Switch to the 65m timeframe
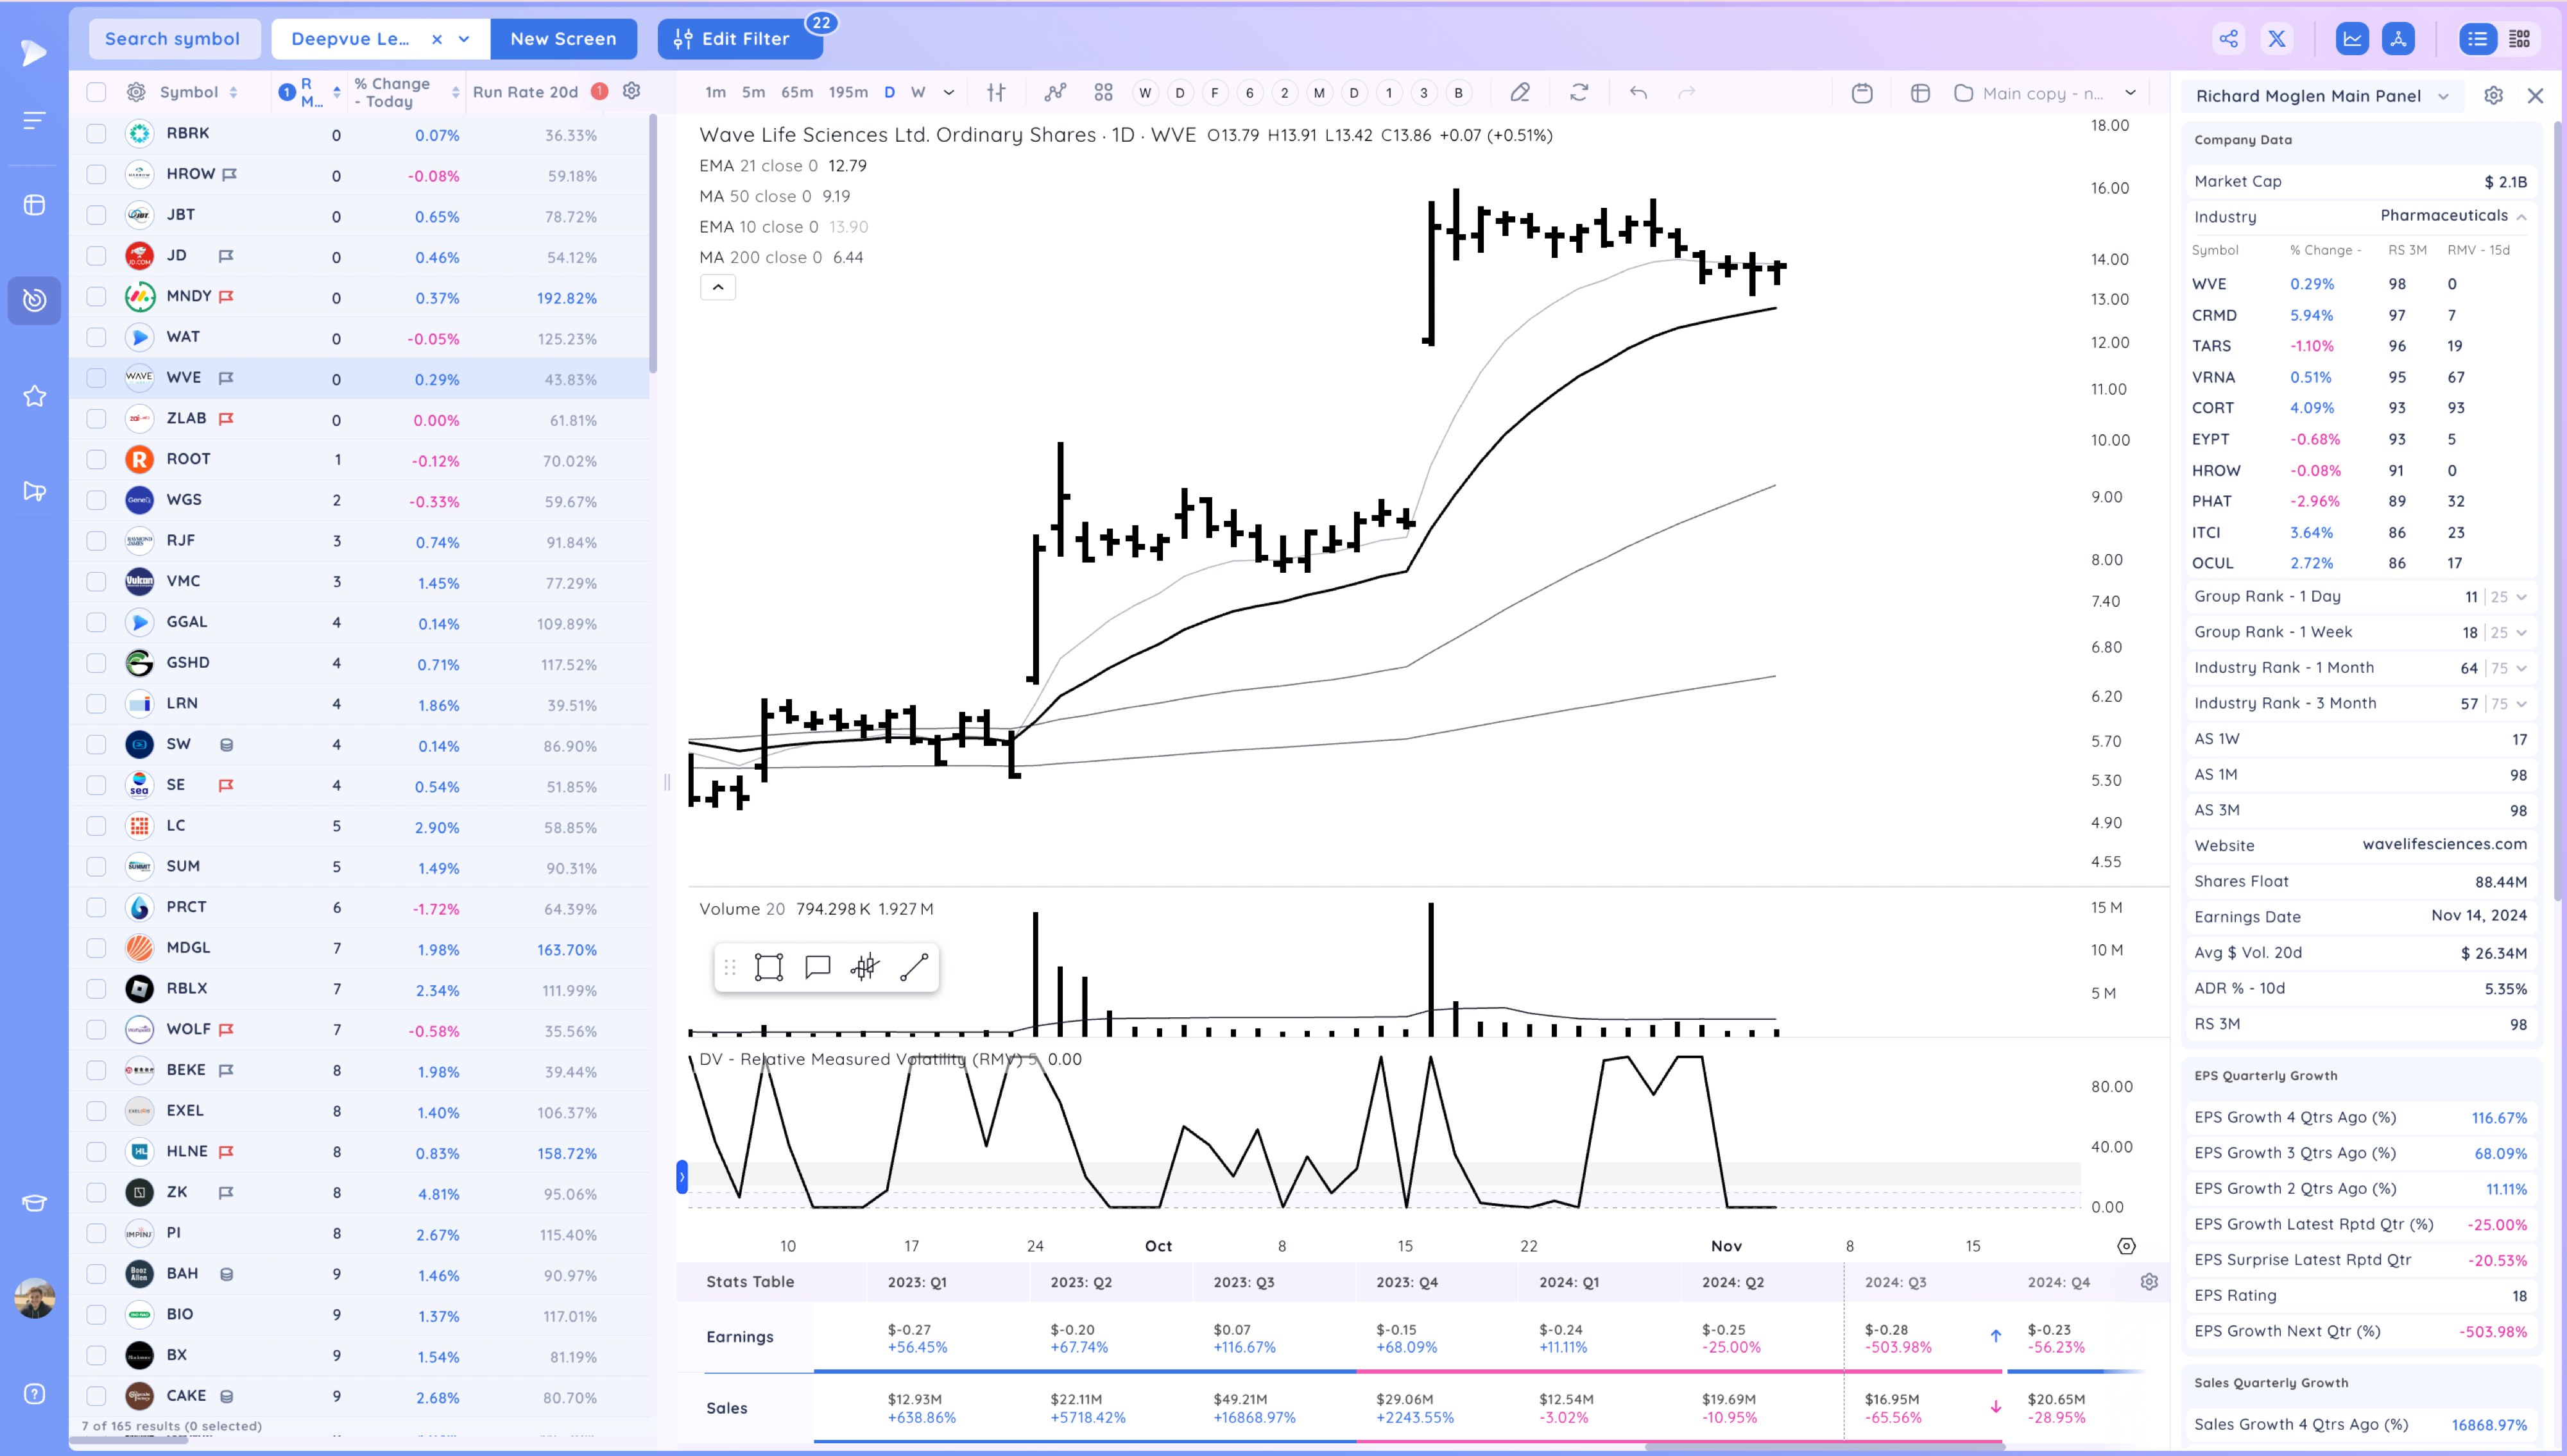The height and width of the screenshot is (1456, 2567). [x=796, y=93]
